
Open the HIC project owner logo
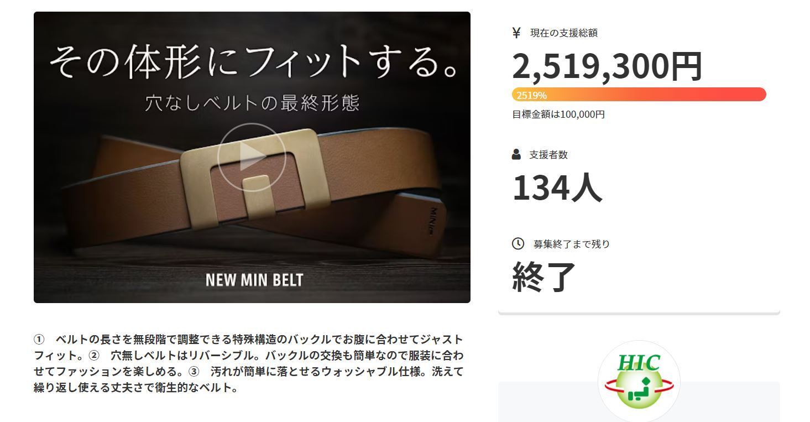pos(639,382)
